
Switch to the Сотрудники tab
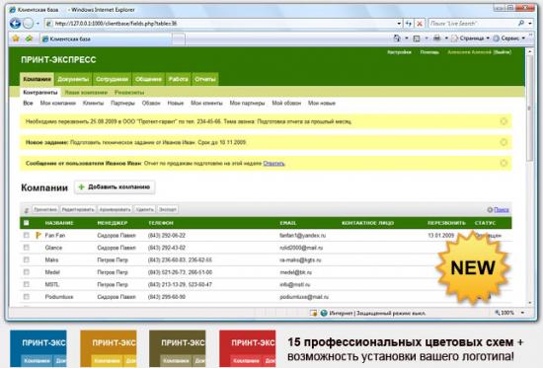pos(112,79)
